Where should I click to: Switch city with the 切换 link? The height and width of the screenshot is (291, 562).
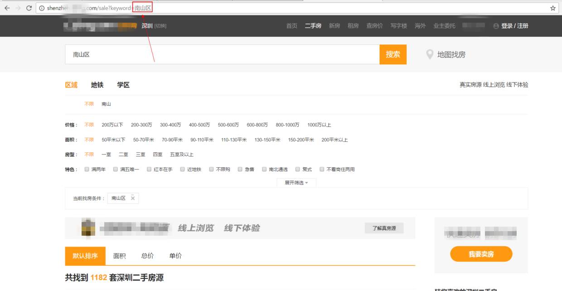point(160,26)
